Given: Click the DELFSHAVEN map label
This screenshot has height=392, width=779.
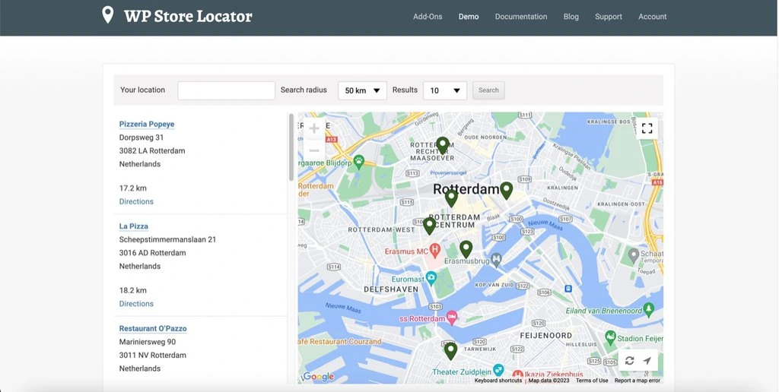Looking at the screenshot, I should 391,289.
